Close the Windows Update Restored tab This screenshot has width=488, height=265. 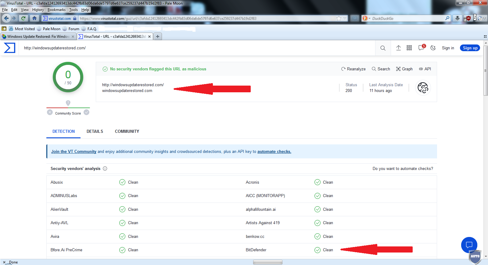pyautogui.click(x=73, y=37)
